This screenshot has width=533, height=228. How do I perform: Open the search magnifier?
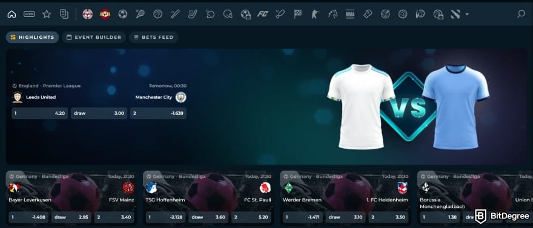point(521,15)
